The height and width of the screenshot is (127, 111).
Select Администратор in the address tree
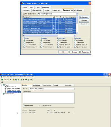point(12,87)
